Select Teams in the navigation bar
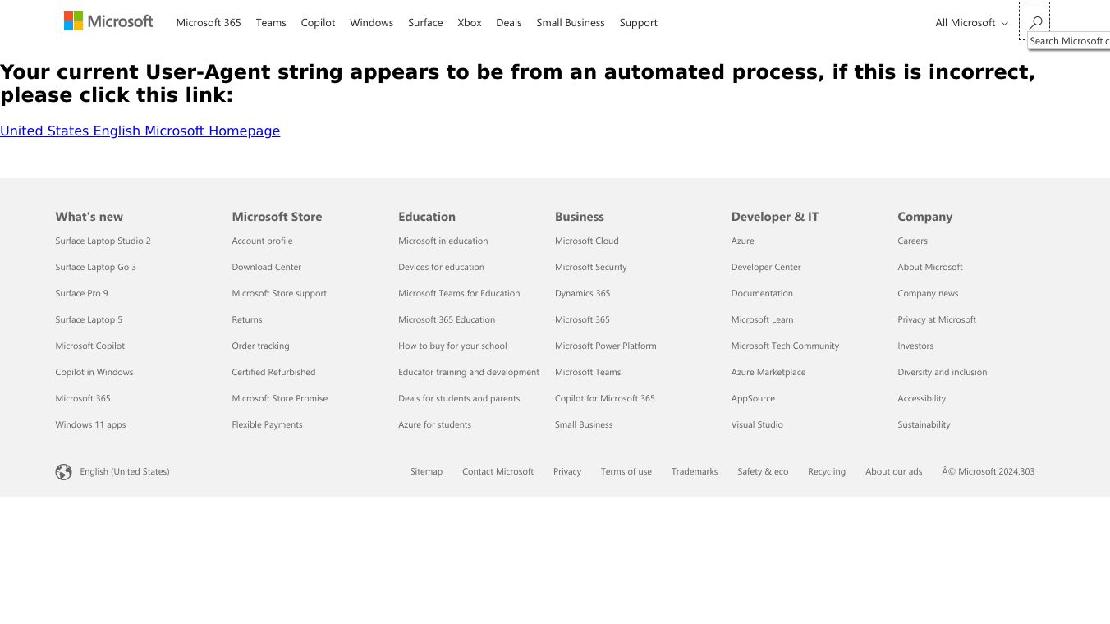1110x624 pixels. pos(271,23)
